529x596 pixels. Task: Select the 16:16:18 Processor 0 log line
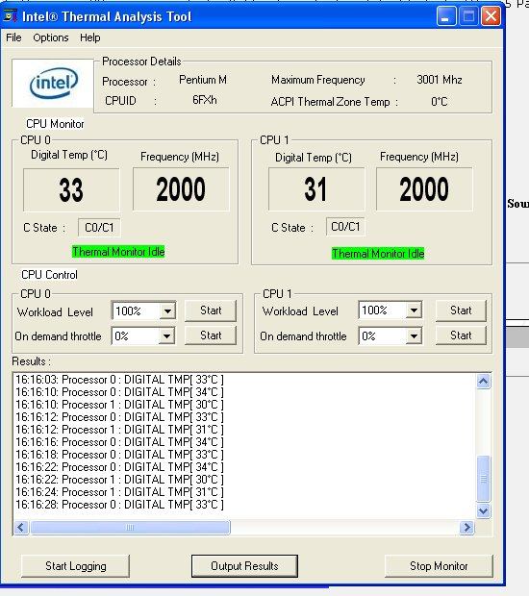119,455
